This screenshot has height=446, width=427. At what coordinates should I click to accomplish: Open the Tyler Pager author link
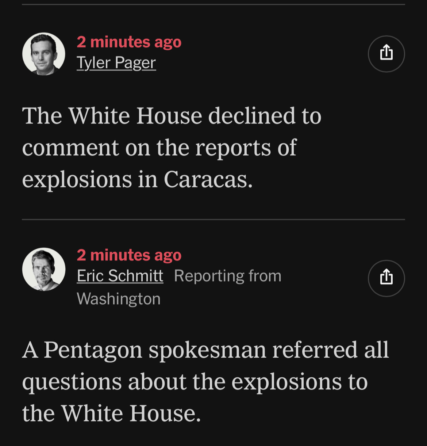pos(116,63)
